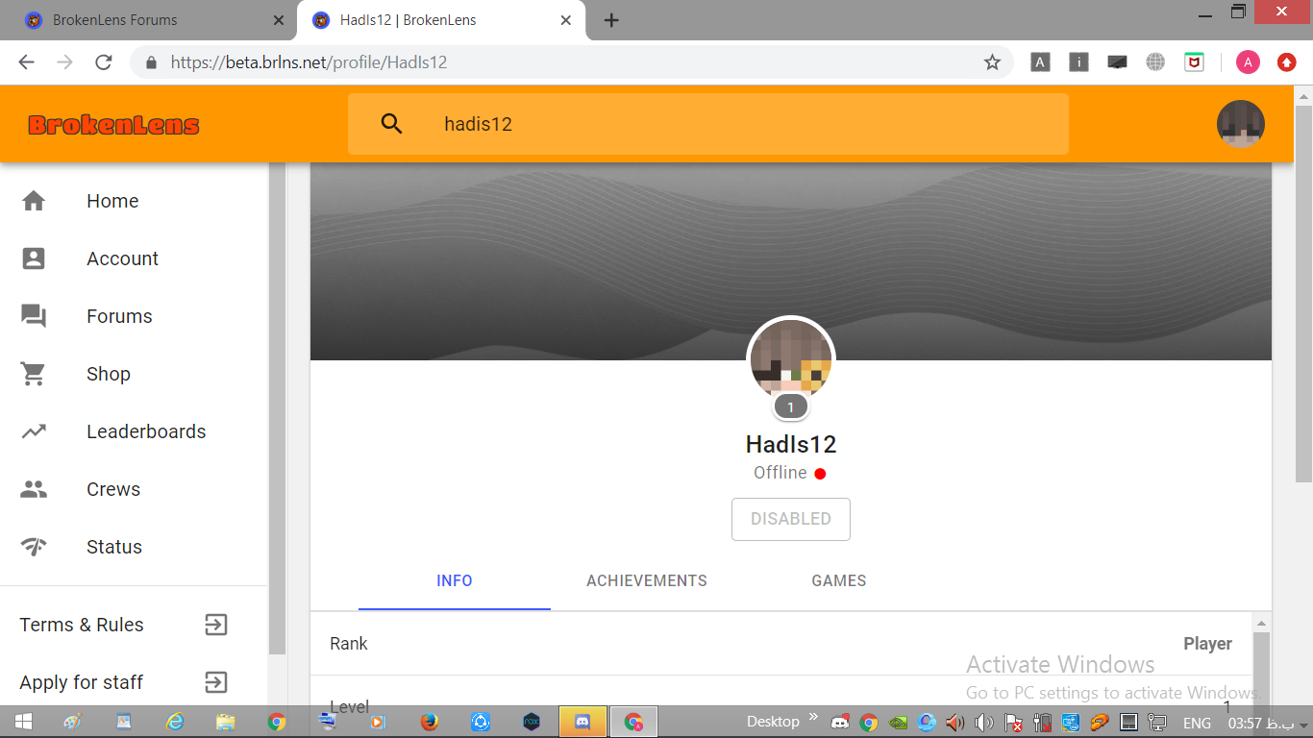Reload the current page
This screenshot has width=1313, height=738.
(104, 62)
